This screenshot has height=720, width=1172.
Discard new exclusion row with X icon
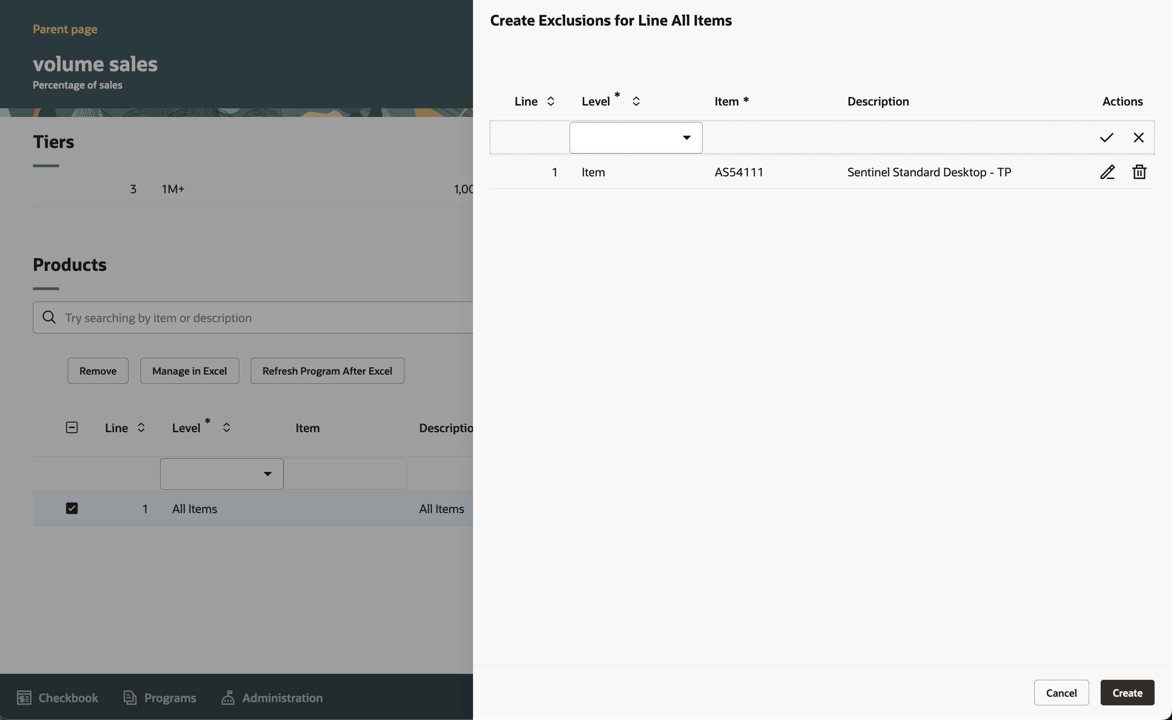pos(1138,138)
